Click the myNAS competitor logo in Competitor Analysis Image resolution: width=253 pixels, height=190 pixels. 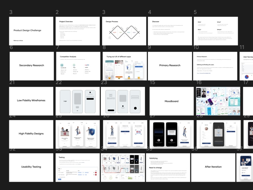click(87, 65)
